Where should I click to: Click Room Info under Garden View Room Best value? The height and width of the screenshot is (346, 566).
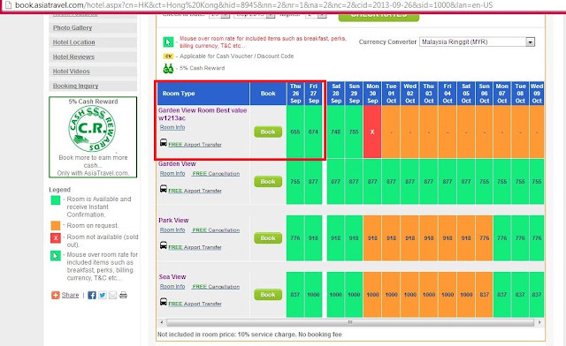tap(172, 127)
